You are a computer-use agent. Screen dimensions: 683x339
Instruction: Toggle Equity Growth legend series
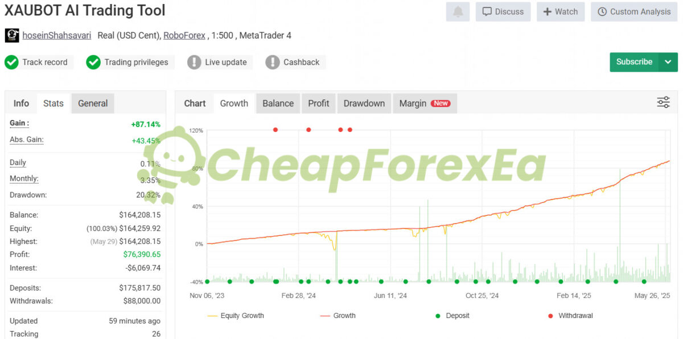[x=236, y=316]
